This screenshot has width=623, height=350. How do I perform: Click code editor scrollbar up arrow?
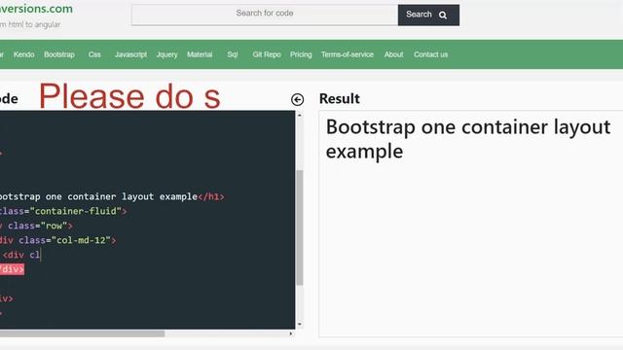point(300,115)
